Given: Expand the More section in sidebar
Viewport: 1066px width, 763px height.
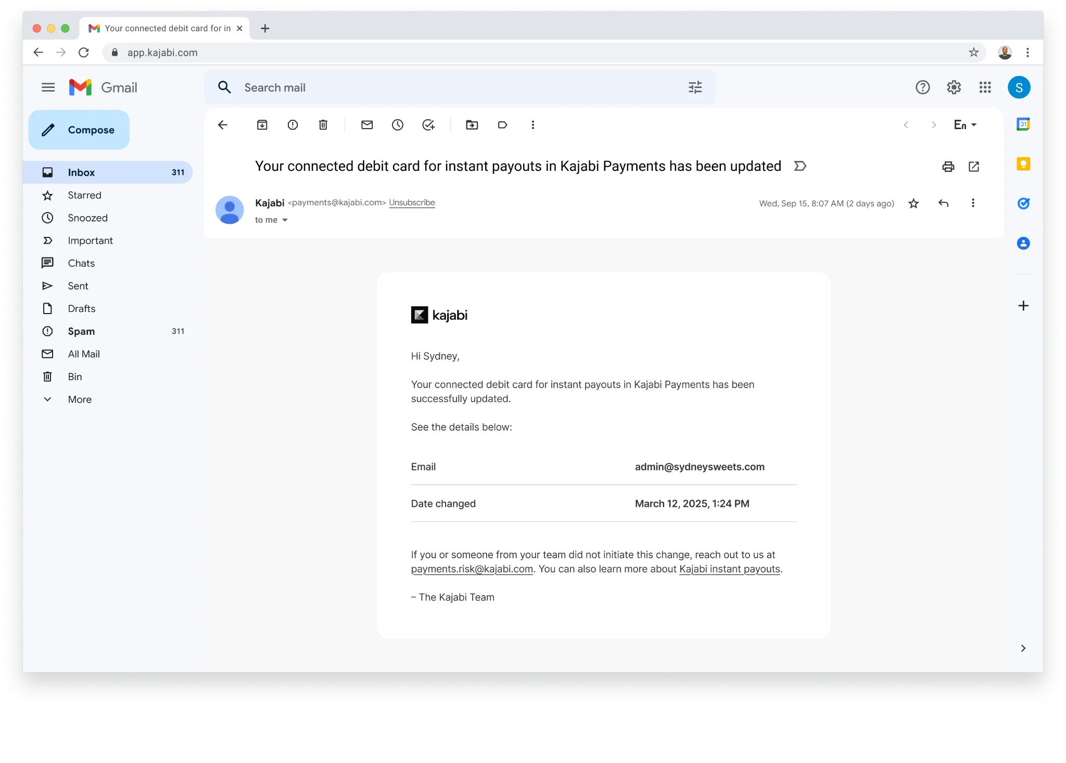Looking at the screenshot, I should [79, 399].
